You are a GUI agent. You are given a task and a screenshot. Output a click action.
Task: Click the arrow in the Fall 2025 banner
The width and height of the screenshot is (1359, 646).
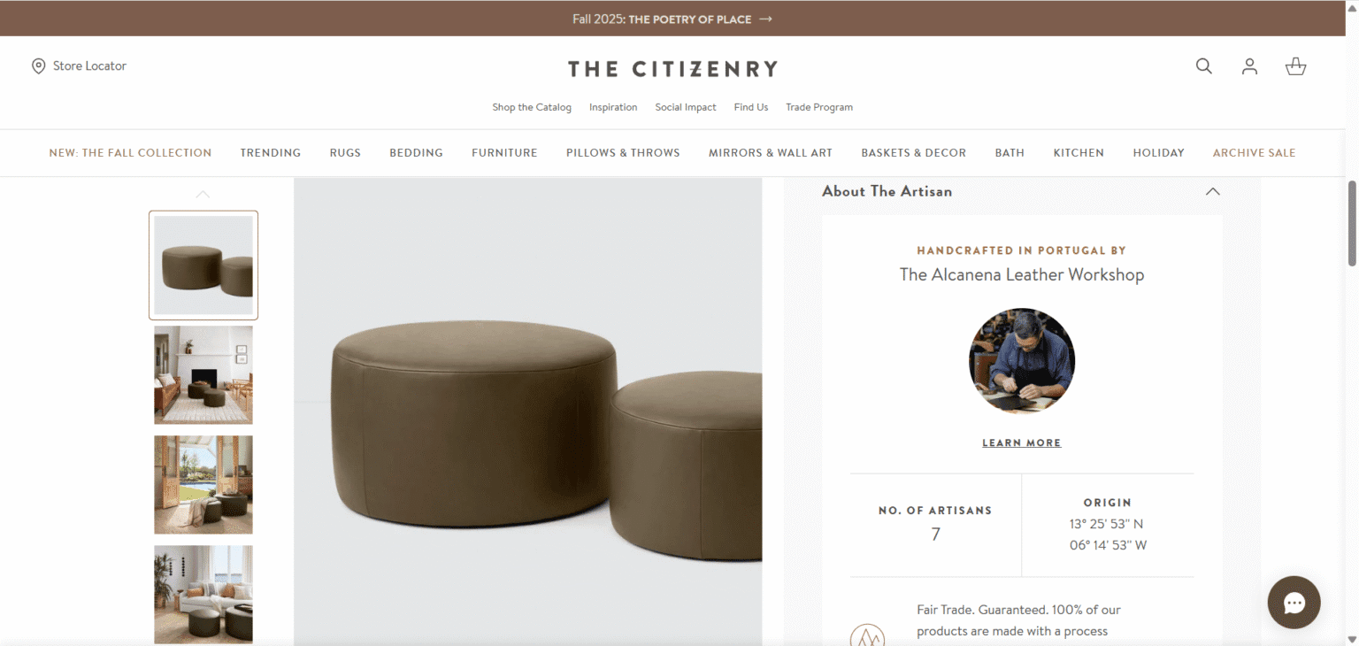pyautogui.click(x=766, y=19)
